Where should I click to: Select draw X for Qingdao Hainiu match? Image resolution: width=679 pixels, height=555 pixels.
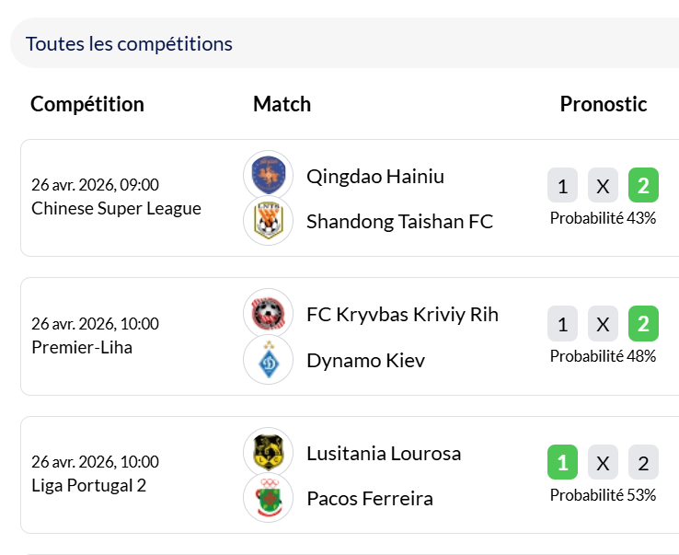pos(603,186)
